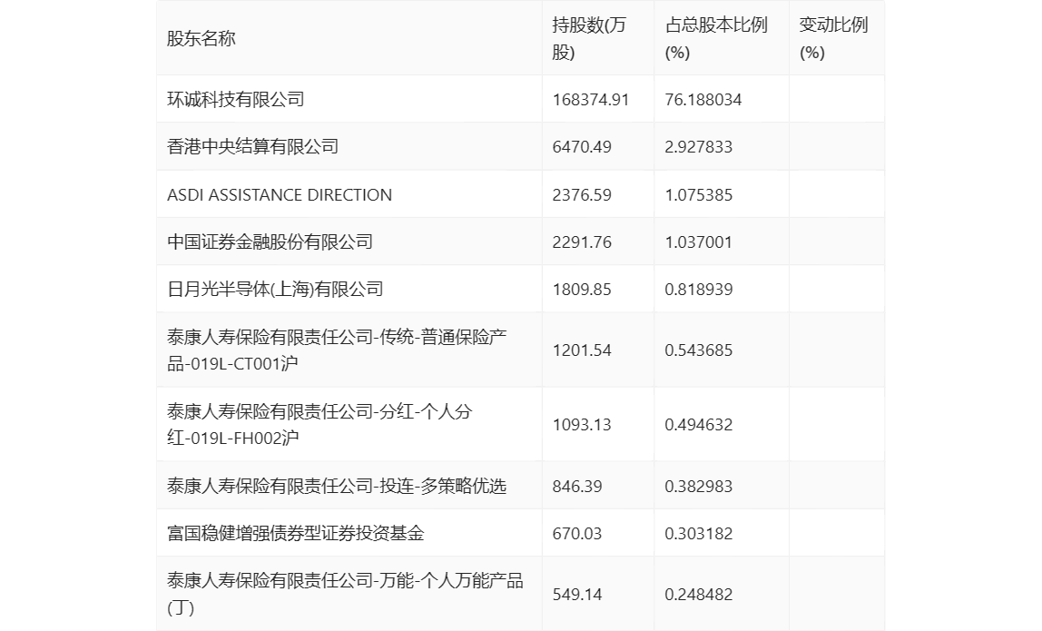
Task: Click the holding value 6470.49
Action: (x=582, y=147)
